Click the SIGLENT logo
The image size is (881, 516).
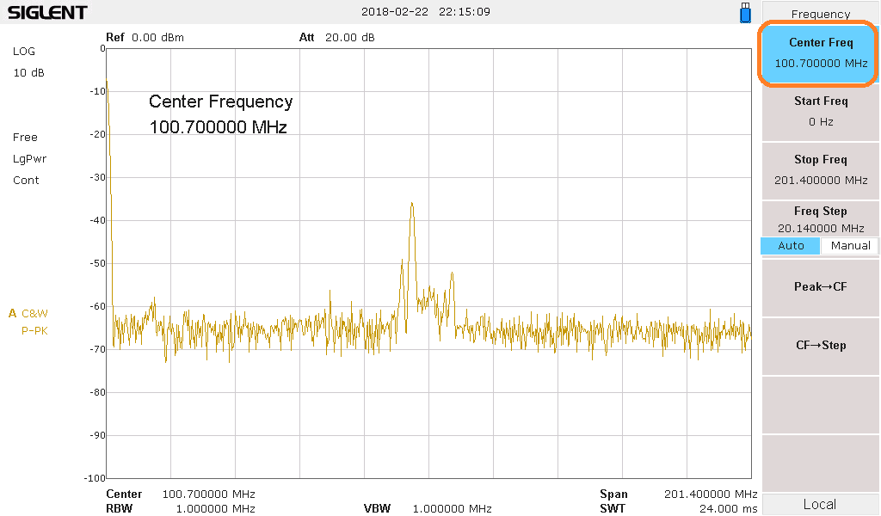(47, 12)
